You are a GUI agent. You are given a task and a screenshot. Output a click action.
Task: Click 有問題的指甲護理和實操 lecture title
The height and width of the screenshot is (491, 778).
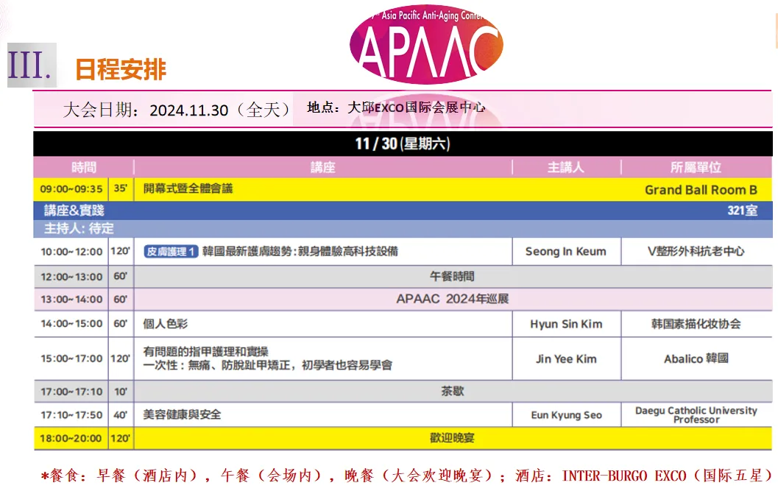[x=205, y=351]
